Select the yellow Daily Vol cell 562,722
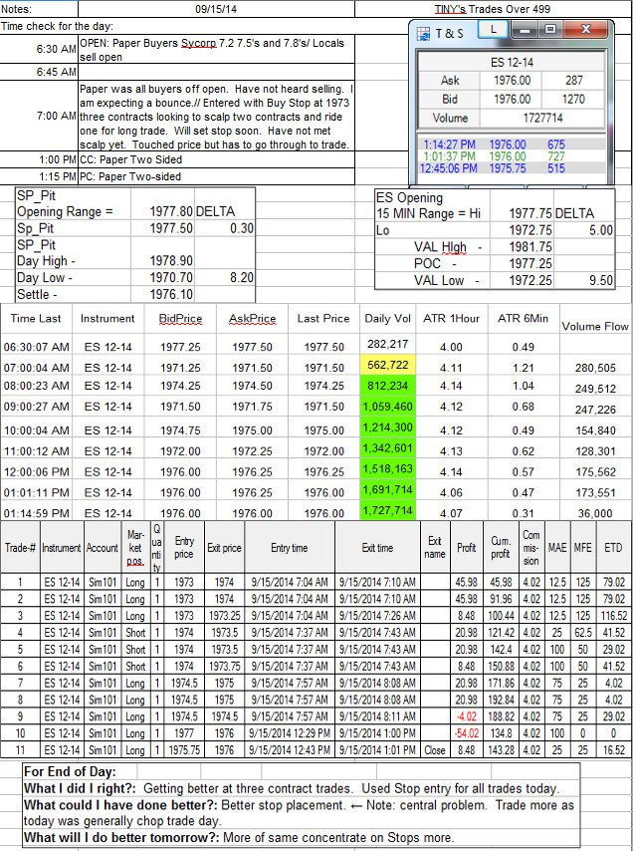 (387, 365)
